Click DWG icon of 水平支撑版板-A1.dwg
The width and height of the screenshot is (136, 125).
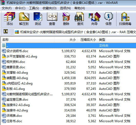click(x=4, y=56)
